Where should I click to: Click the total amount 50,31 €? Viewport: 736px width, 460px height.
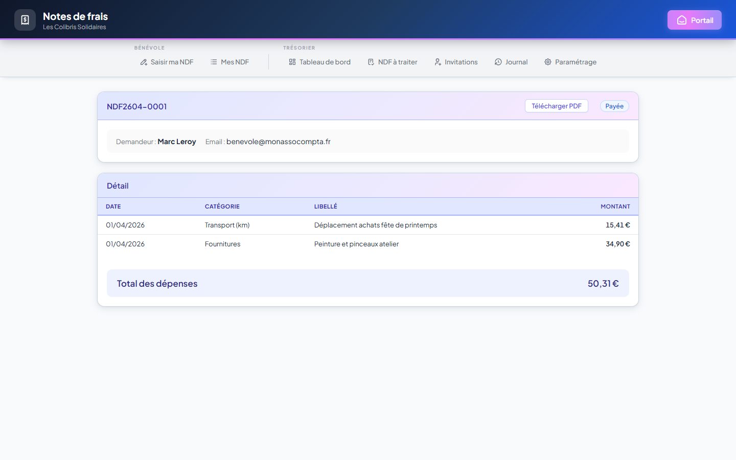point(603,283)
